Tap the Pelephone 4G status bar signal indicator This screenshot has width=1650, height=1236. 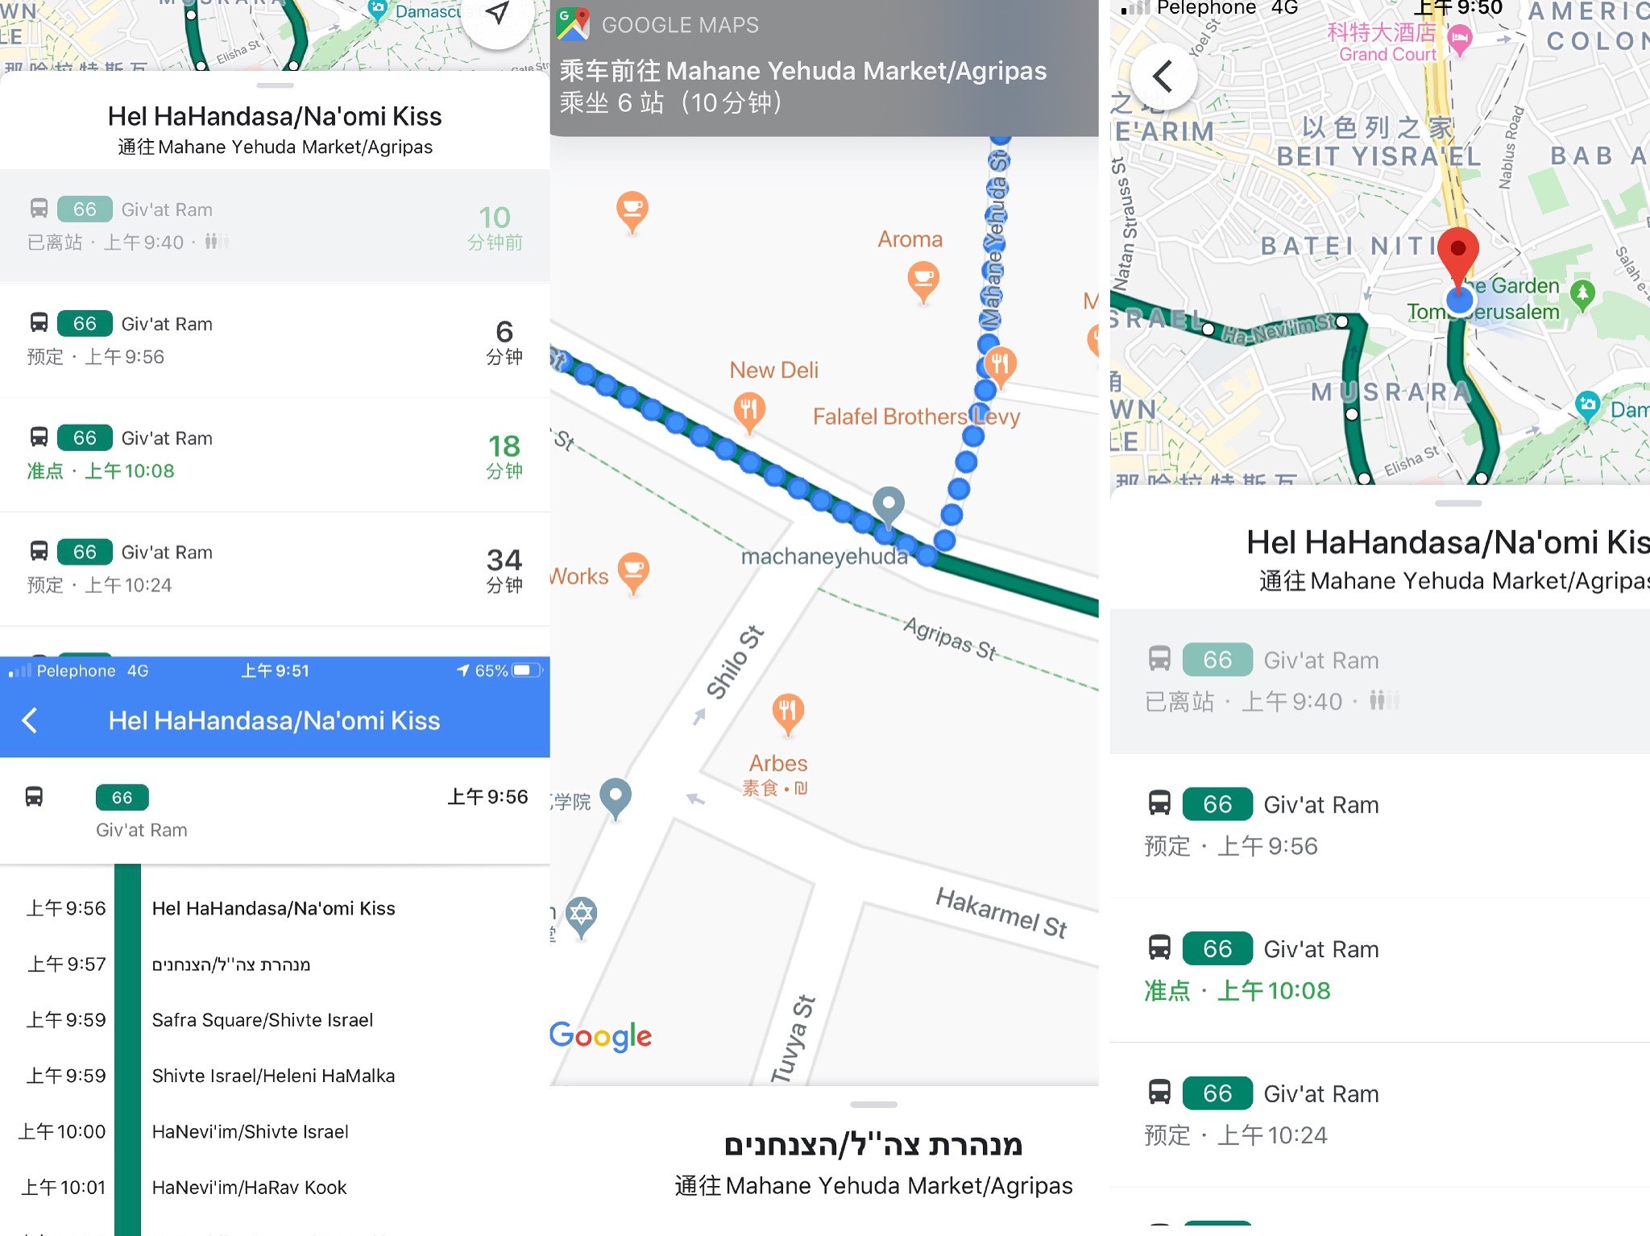pyautogui.click(x=15, y=671)
